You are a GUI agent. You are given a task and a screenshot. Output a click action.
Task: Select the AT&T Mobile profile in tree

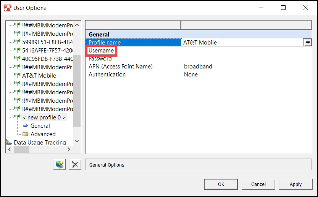click(39, 76)
